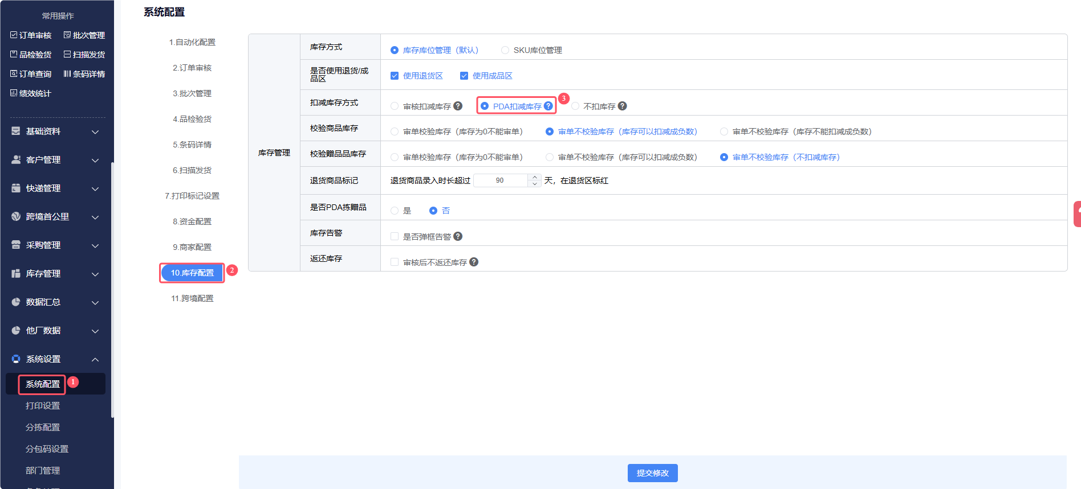The width and height of the screenshot is (1081, 489).
Task: Enable the 审核后不返还库存 checkbox
Action: click(395, 262)
